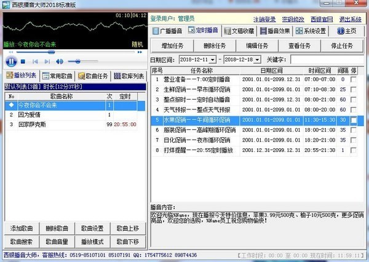
Task: Select task 营业准备——7:00定时播音
Action: coord(255,79)
